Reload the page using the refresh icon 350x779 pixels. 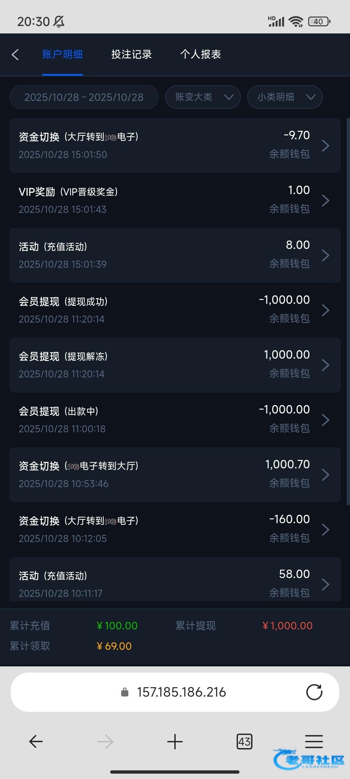(314, 692)
